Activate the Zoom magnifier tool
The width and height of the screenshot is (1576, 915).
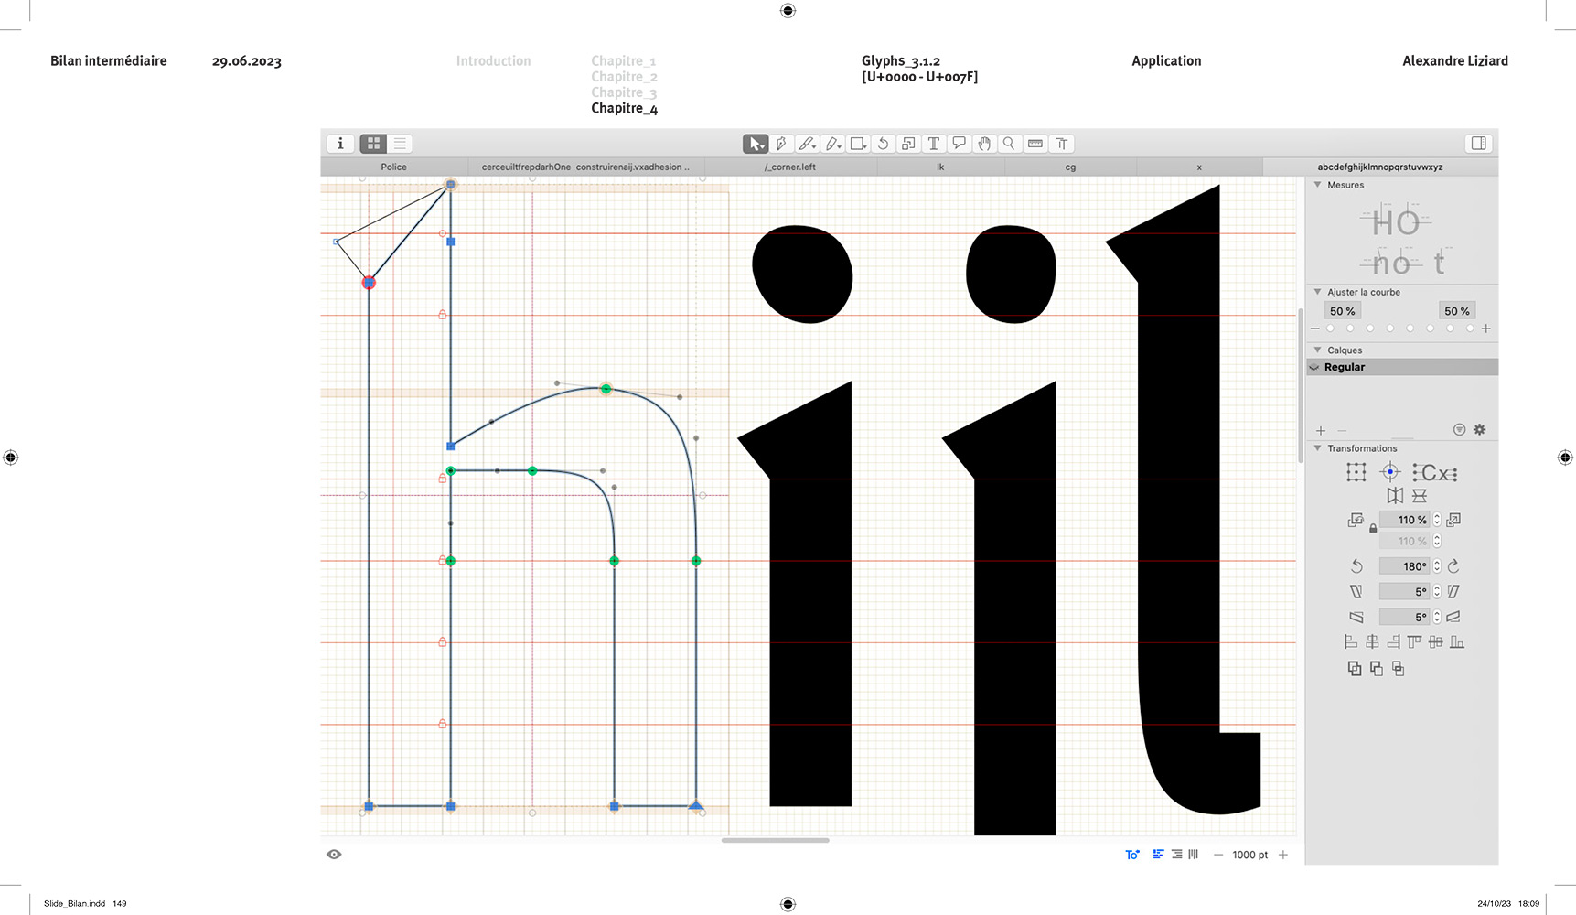[1009, 144]
